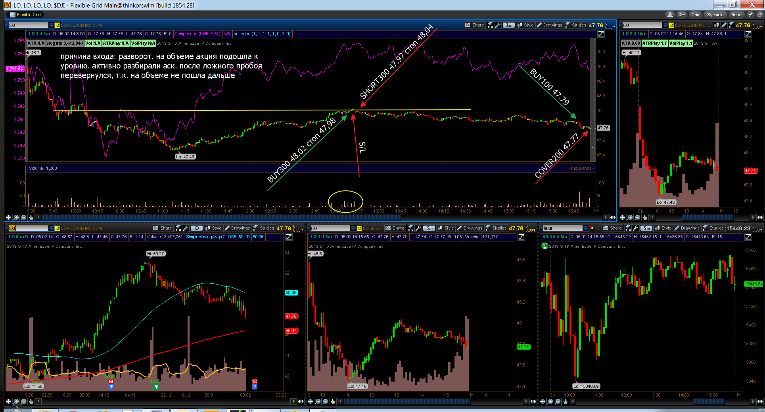Open the 5m timeframe selector on $DJI chart

tap(646, 228)
